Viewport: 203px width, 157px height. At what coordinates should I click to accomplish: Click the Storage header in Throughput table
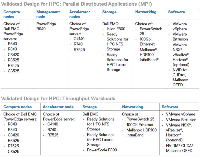pos(90,107)
